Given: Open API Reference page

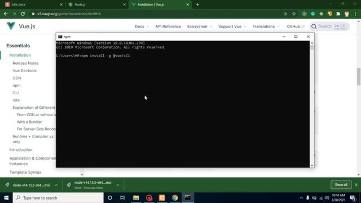Looking at the screenshot, I should 168,27.
